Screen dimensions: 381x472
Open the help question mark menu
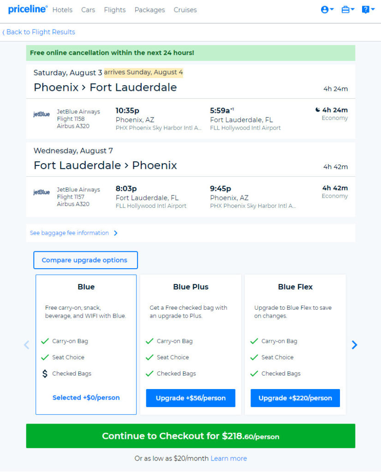368,10
